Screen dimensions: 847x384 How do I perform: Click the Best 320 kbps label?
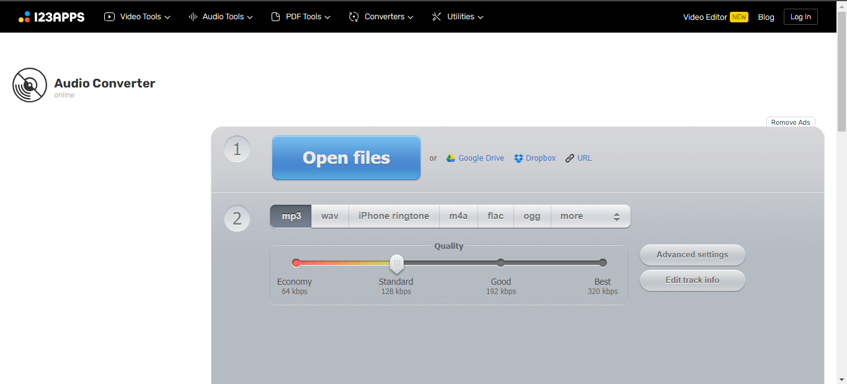[x=603, y=286]
